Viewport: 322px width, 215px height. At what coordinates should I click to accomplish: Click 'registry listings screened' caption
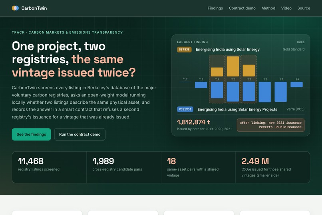pos(39,169)
